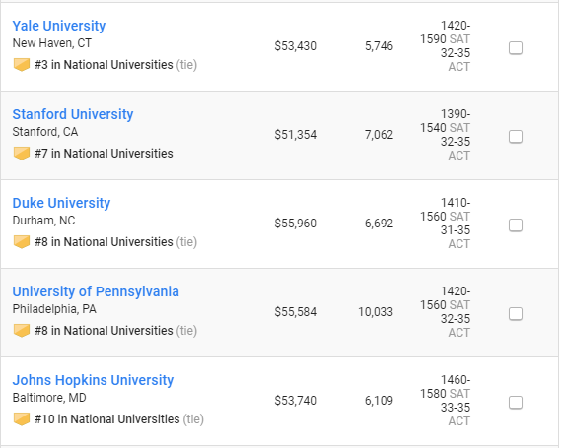Enable the Johns Hopkins University compare checkbox
This screenshot has height=448, width=563.
click(516, 403)
